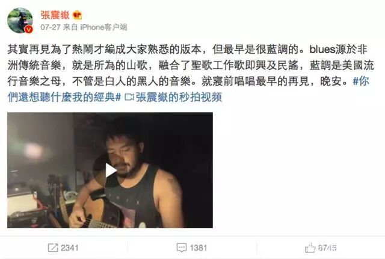Open the 張震嶽的秒拍视频 video link

pos(179,98)
